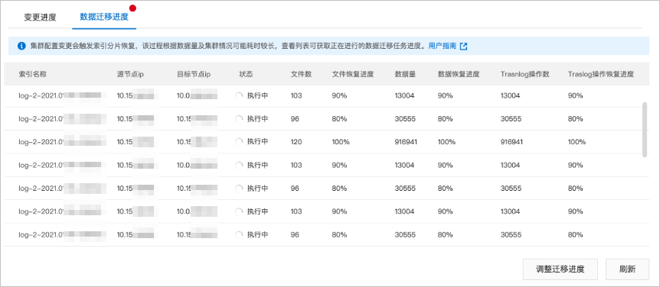Viewport: 660px width, 287px height.
Task: Click the 调整迁移进度 button
Action: (x=560, y=269)
